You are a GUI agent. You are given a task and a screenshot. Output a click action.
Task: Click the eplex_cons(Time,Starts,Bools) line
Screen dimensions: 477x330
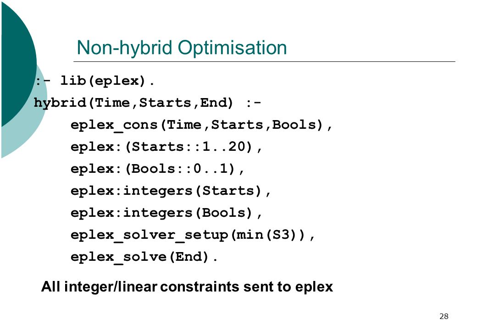point(201,125)
